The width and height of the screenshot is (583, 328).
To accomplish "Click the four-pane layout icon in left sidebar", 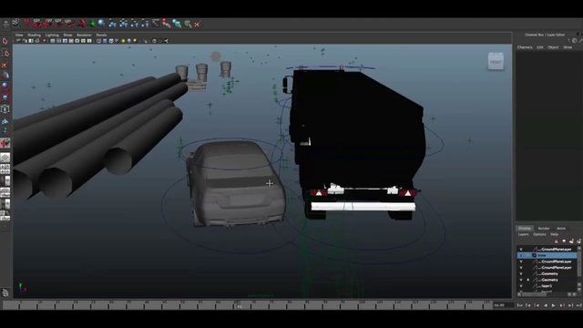I will tap(5, 169).
